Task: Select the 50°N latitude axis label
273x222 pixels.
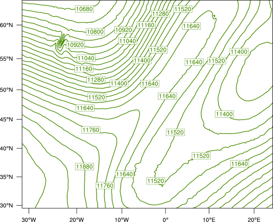Action: pyautogui.click(x=6, y=90)
